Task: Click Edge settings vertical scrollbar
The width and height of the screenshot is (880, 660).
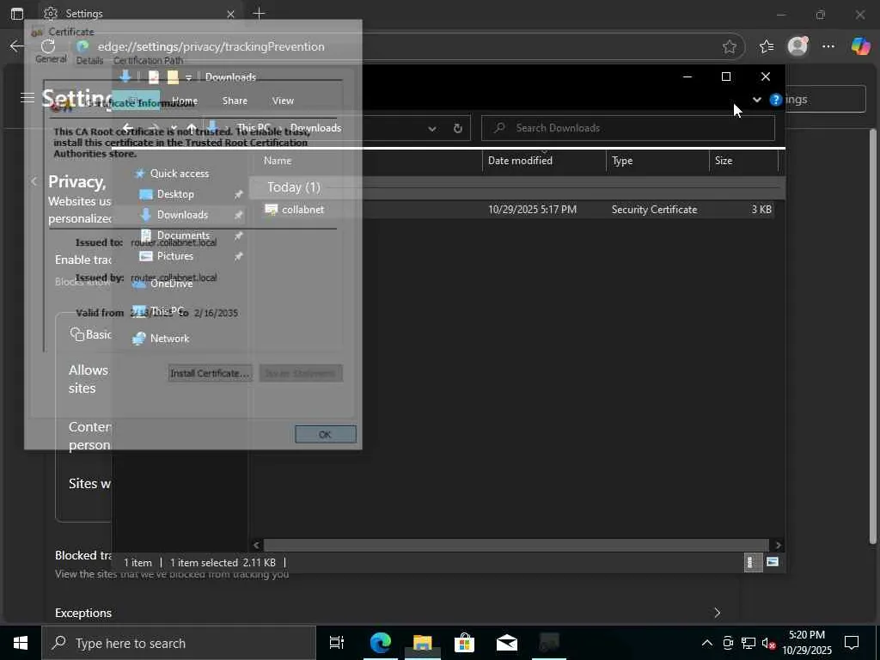Action: 872,337
